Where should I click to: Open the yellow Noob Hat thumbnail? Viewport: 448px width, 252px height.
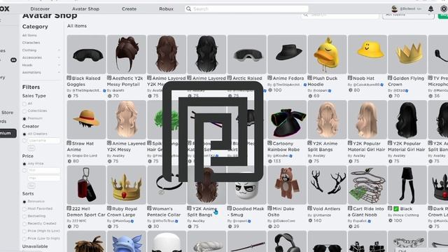click(367, 55)
